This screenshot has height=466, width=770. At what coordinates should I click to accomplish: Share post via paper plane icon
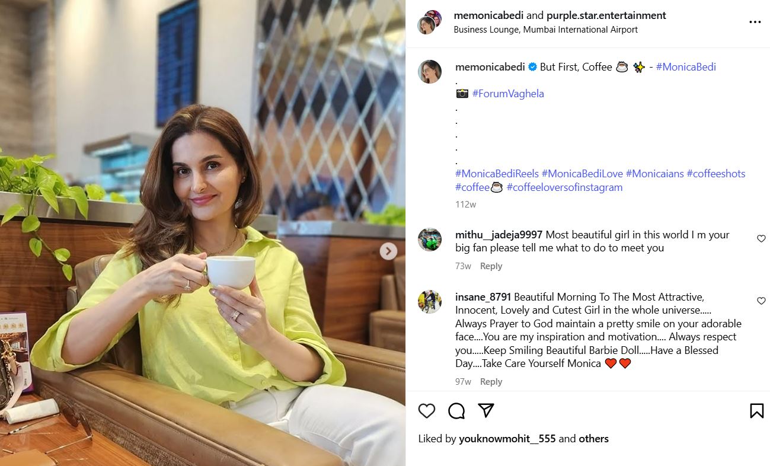(486, 410)
